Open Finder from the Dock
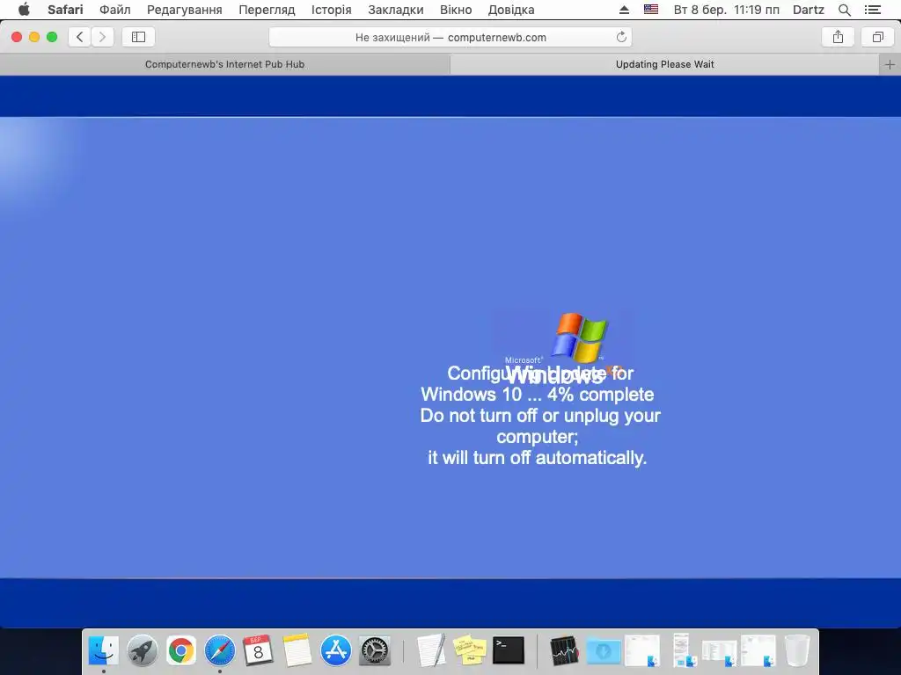Screen dimensions: 901x675 [x=104, y=650]
